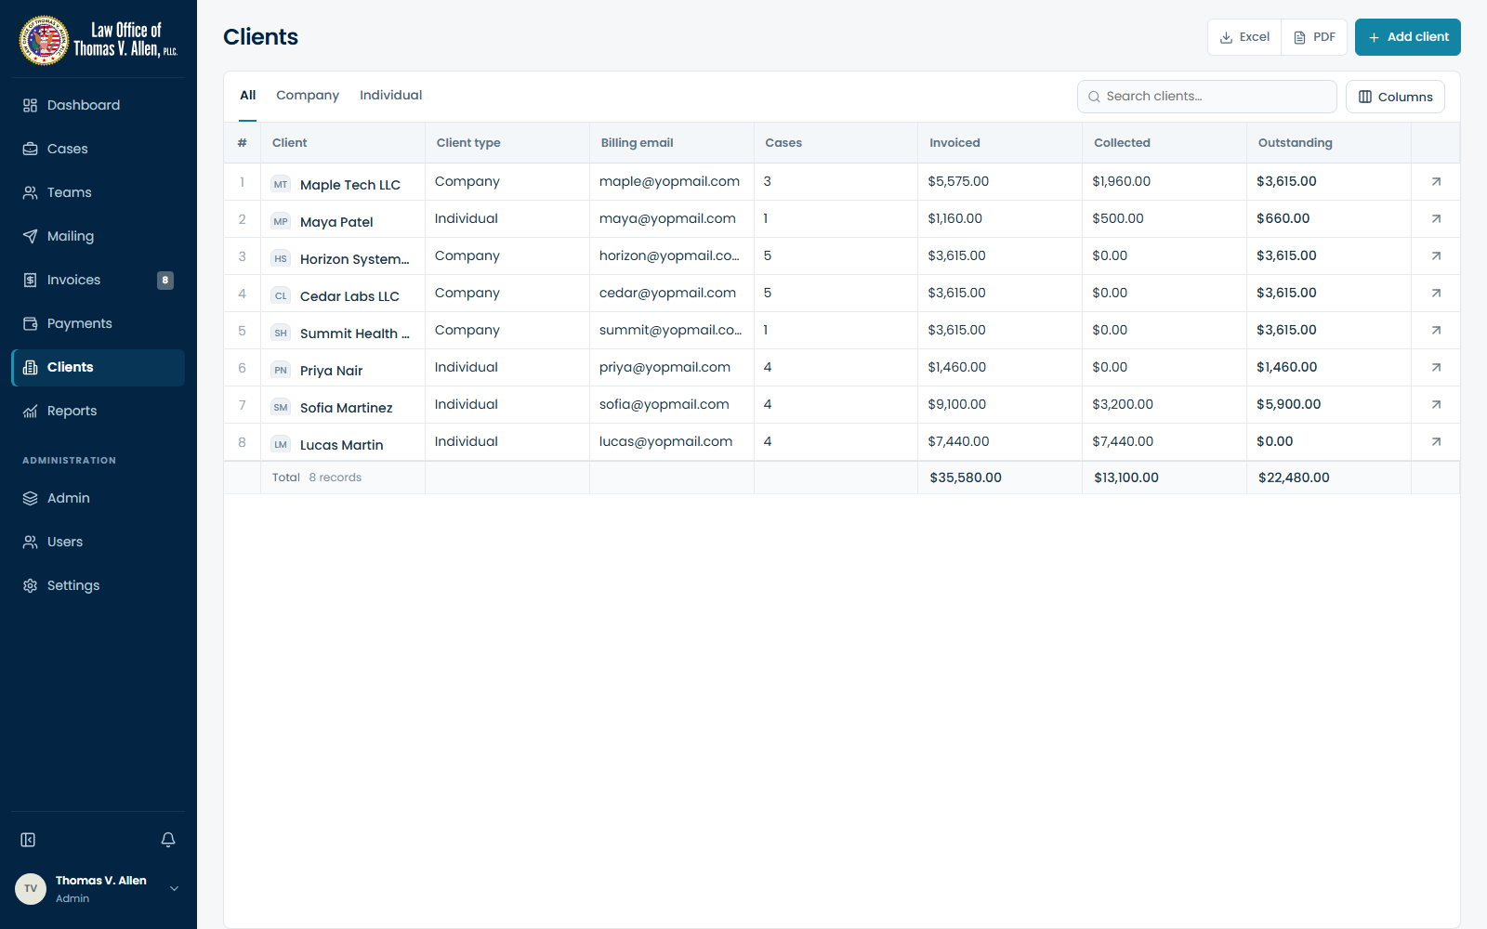1487x929 pixels.
Task: Click Sofia Martinez SM avatar badge
Action: 281,407
